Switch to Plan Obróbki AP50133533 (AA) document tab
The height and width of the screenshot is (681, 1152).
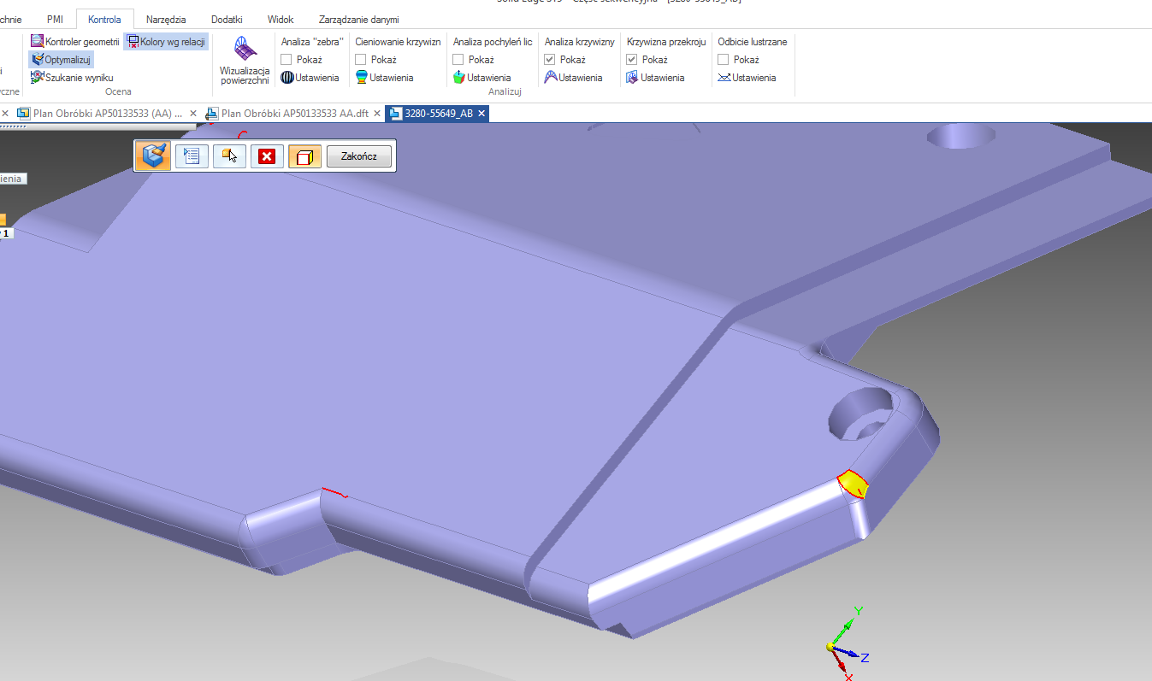pyautogui.click(x=101, y=114)
